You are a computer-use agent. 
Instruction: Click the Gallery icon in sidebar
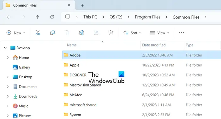pos(15,67)
